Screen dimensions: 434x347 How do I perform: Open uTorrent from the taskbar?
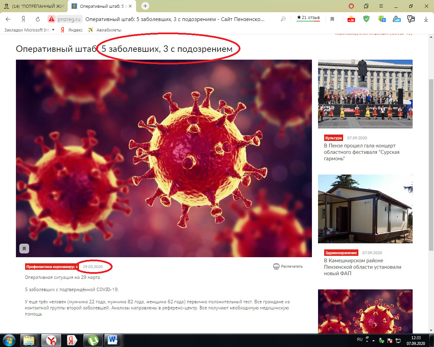(x=93, y=340)
